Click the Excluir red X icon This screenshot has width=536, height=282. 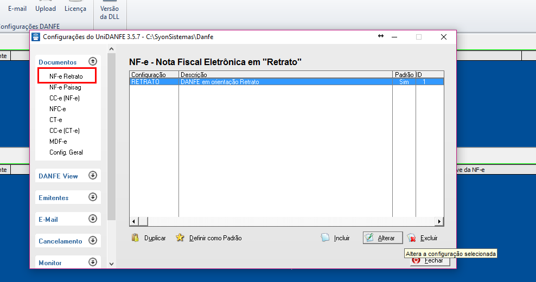coord(412,238)
